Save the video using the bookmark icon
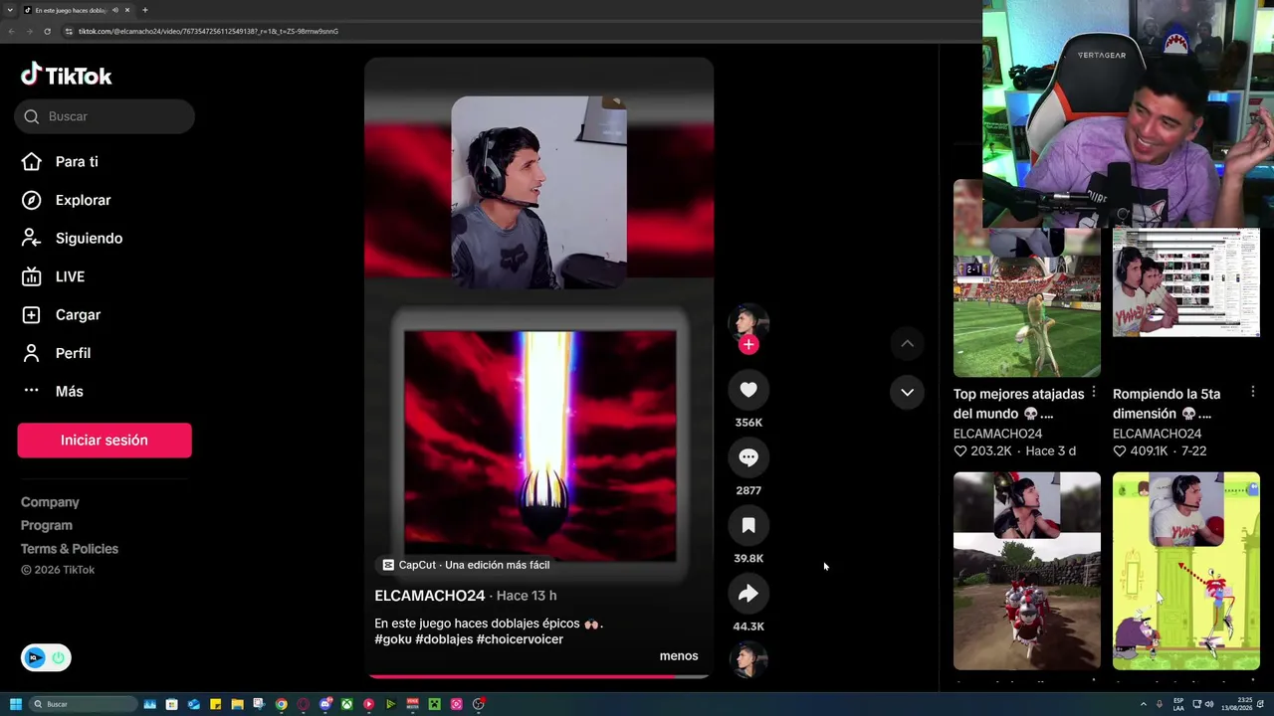The height and width of the screenshot is (716, 1274). click(748, 525)
